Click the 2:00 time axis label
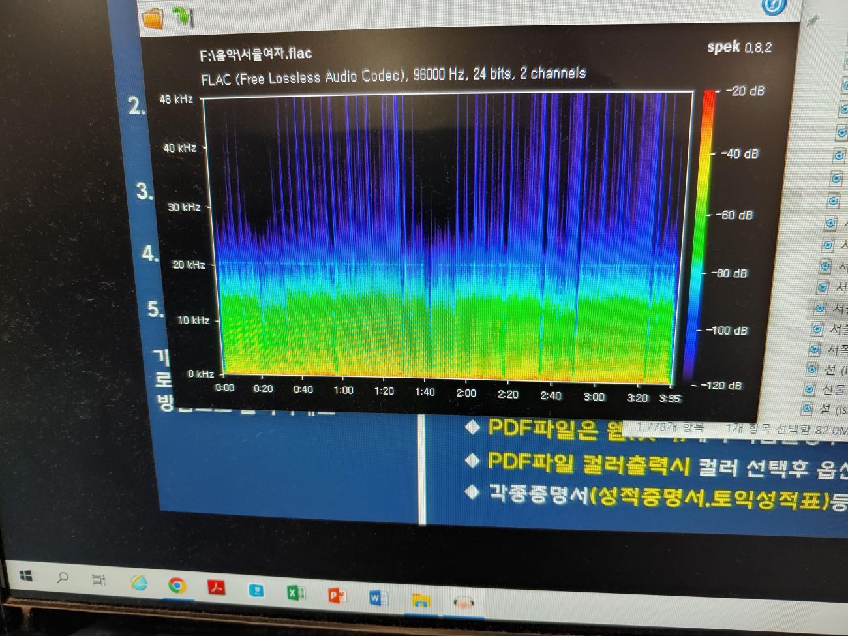Viewport: 848px width, 636px height. point(466,393)
